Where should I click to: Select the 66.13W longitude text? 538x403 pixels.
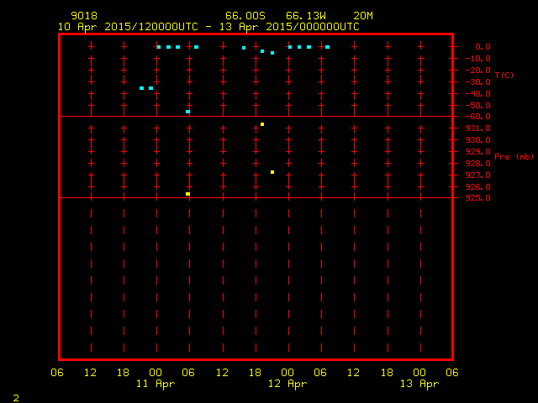coord(305,16)
